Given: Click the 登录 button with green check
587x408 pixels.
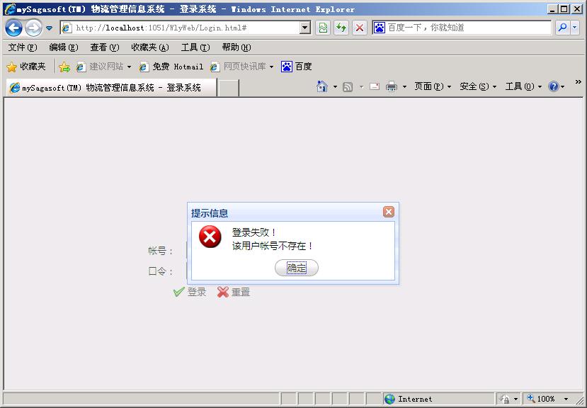Looking at the screenshot, I should point(190,292).
